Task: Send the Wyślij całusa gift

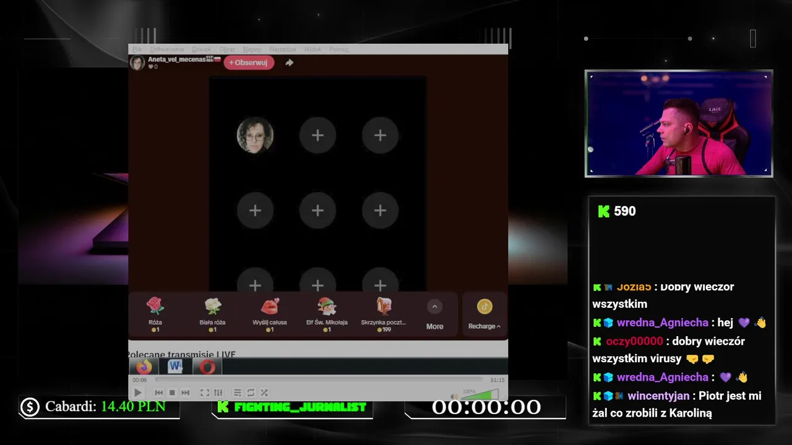Action: [x=270, y=315]
